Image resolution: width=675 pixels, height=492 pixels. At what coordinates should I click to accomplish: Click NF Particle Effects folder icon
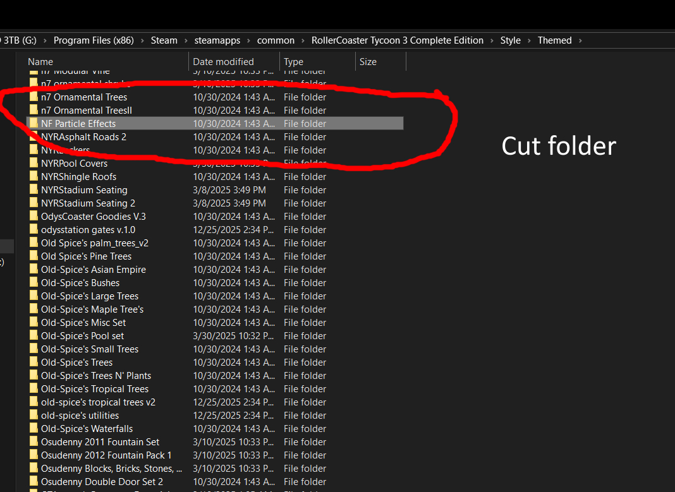[x=33, y=123]
